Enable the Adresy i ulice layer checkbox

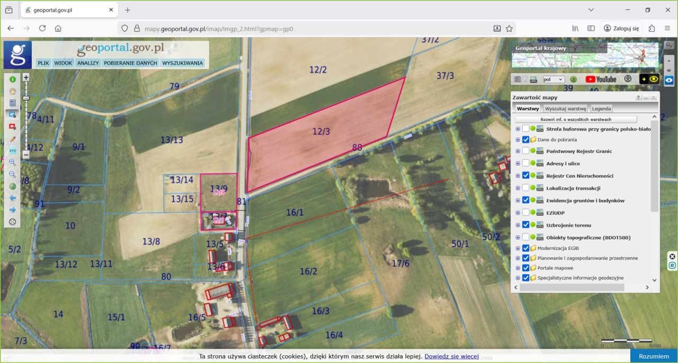pyautogui.click(x=525, y=164)
